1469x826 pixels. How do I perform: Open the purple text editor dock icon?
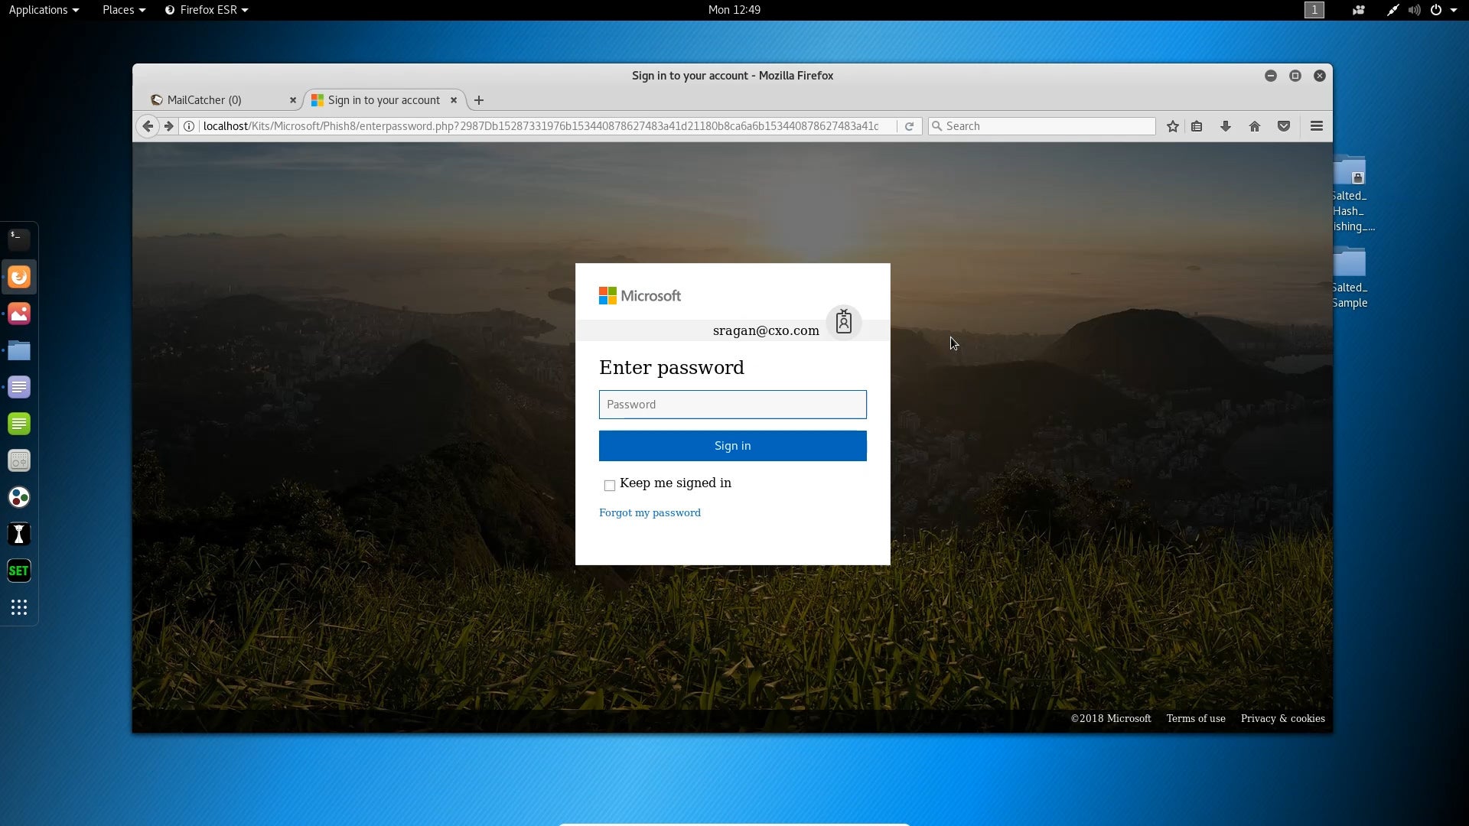coord(19,387)
